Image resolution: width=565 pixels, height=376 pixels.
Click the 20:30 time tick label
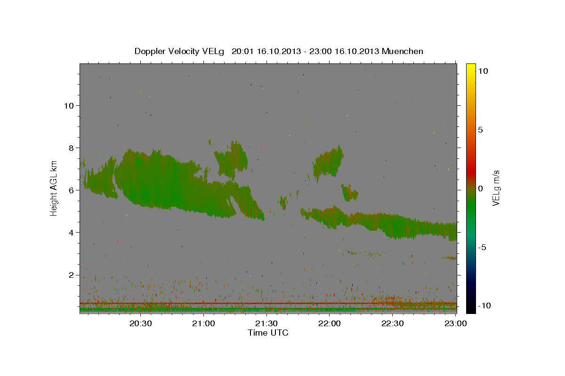coord(140,324)
